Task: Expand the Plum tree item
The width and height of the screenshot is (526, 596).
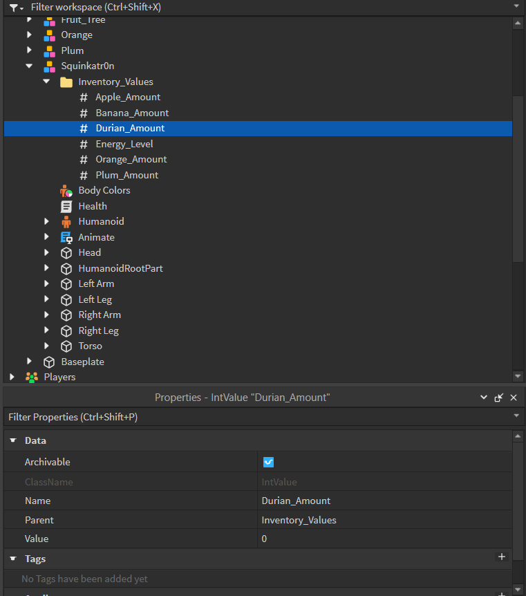Action: point(28,50)
